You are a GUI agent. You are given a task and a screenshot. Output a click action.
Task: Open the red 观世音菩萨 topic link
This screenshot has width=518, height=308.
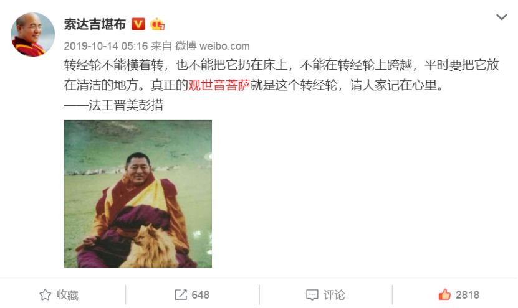point(219,85)
